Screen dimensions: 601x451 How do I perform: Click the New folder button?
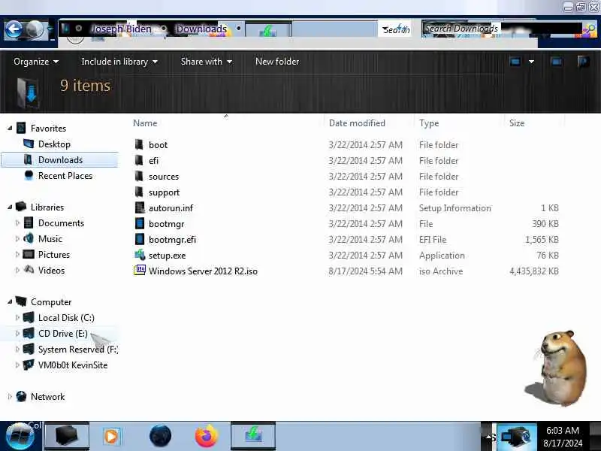click(x=277, y=62)
